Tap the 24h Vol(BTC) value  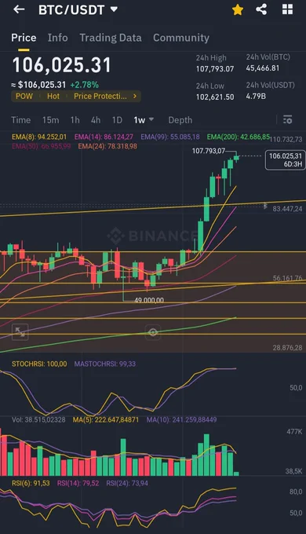click(262, 68)
